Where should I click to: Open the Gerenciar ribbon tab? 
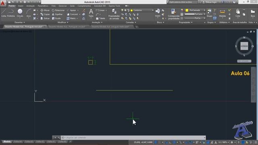pyautogui.click(x=63, y=6)
